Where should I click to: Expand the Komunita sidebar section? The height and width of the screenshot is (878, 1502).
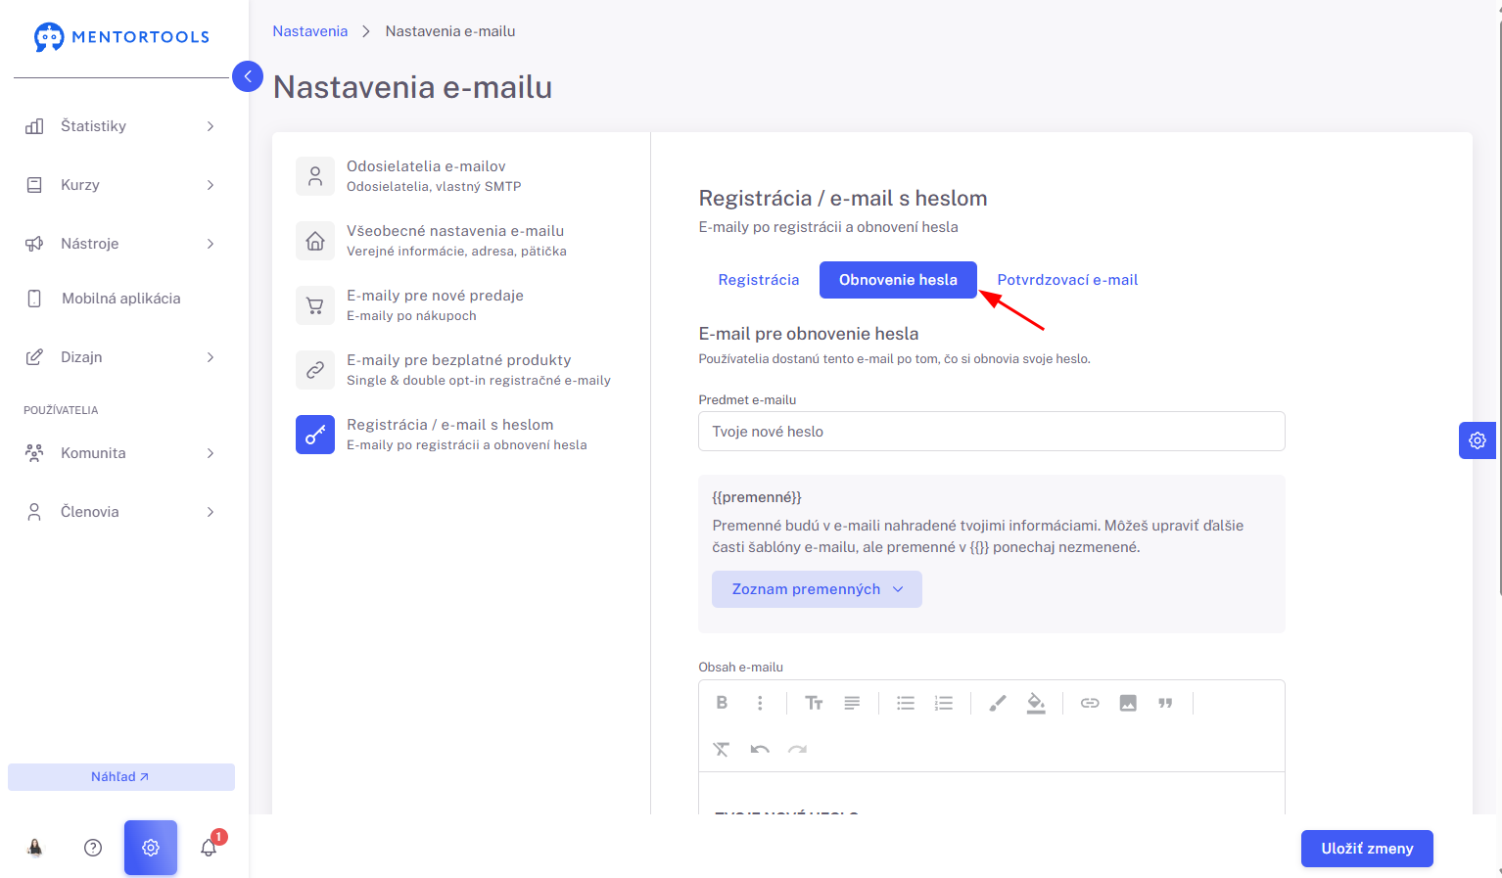click(x=119, y=453)
